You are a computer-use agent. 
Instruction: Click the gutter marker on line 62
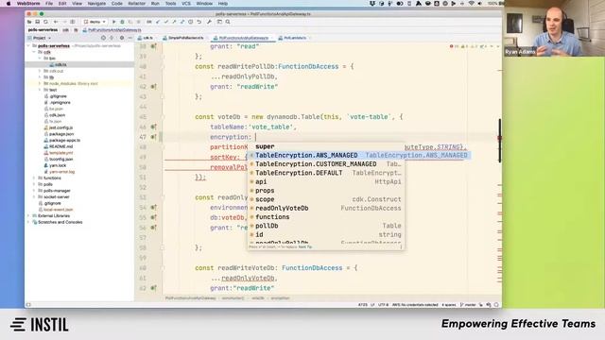click(x=153, y=288)
